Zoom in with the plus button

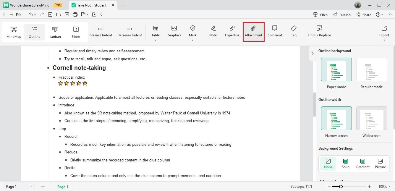click(369, 187)
